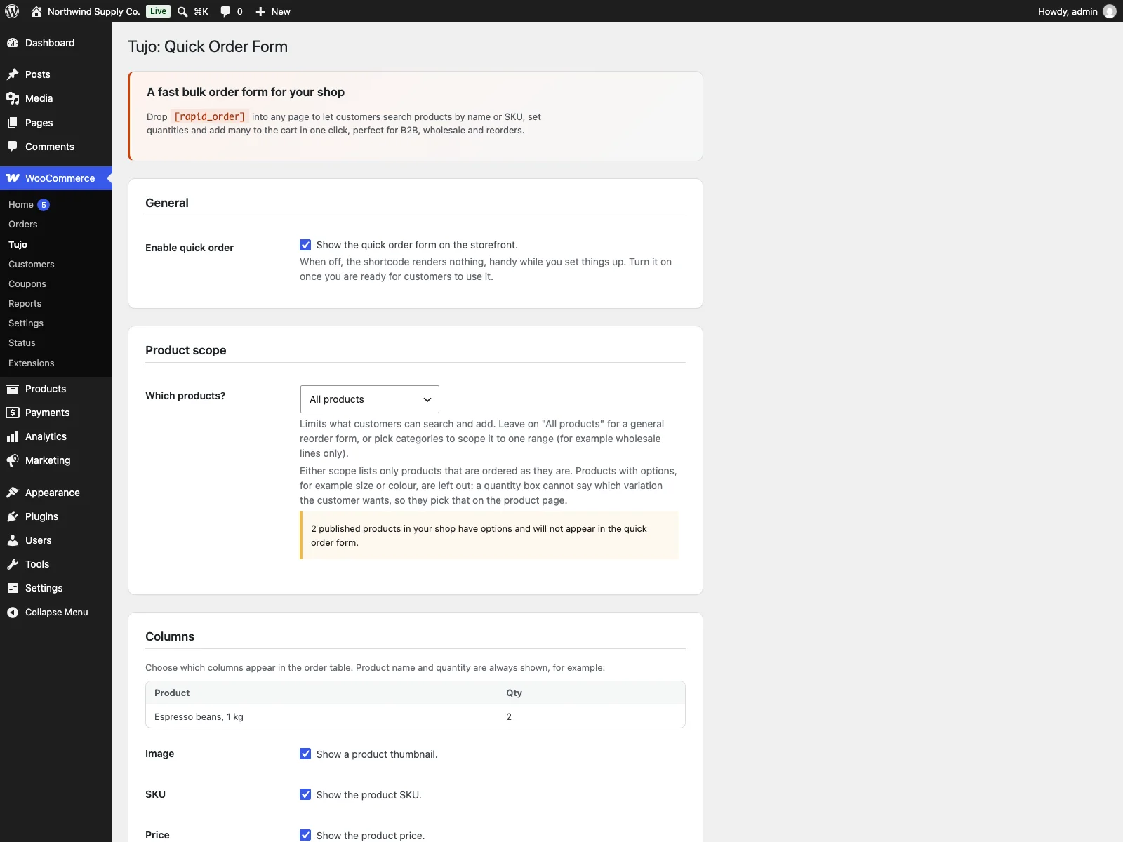Click the Posts pushpin icon
This screenshot has width=1123, height=842.
click(13, 74)
